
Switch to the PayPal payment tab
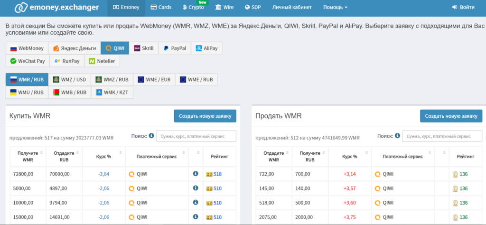(x=175, y=48)
